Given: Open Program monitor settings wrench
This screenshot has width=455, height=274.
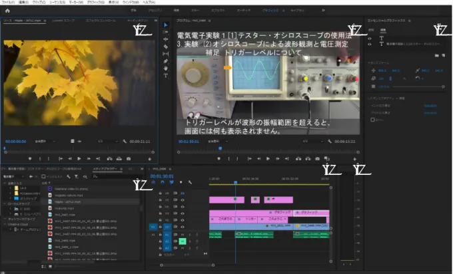Looking at the screenshot, I should tap(330, 142).
